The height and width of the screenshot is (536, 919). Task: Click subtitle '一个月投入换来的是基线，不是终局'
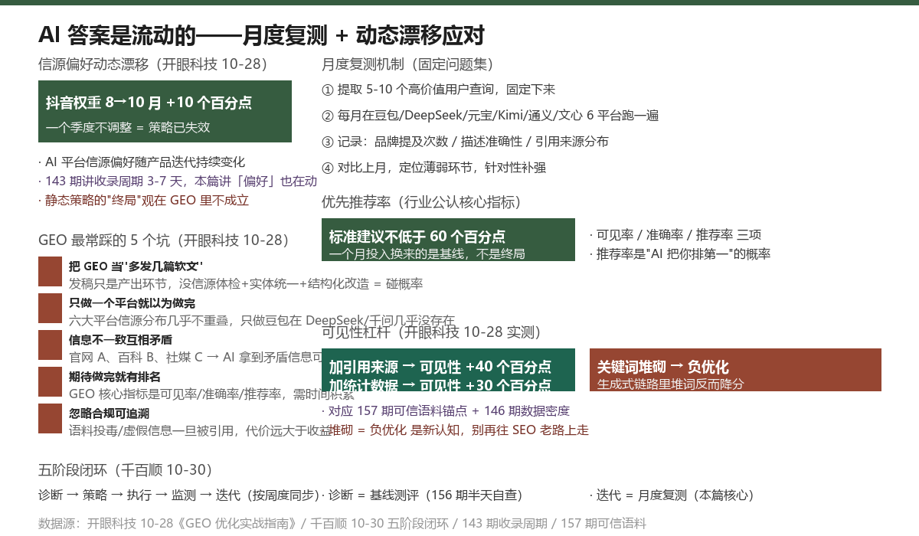point(427,253)
